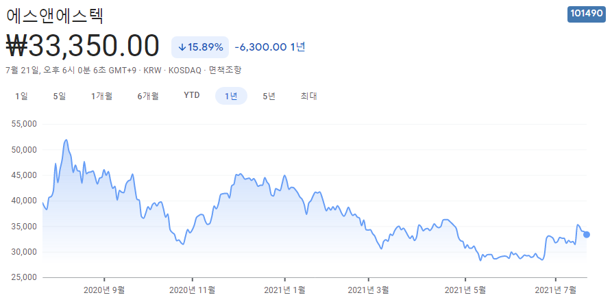
Task: Click the ₩33,350.00 price value
Action: [83, 46]
